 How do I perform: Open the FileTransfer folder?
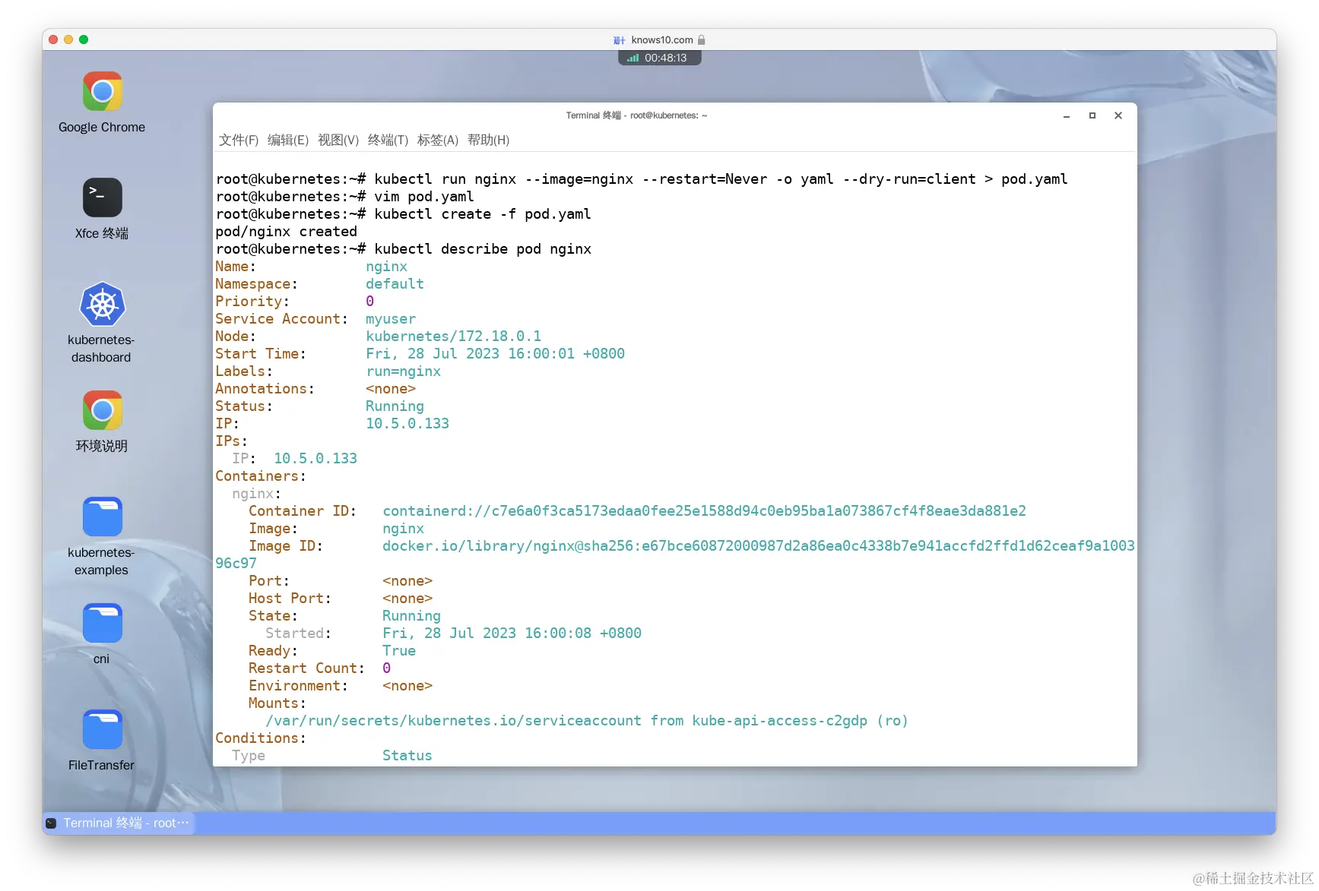(101, 729)
